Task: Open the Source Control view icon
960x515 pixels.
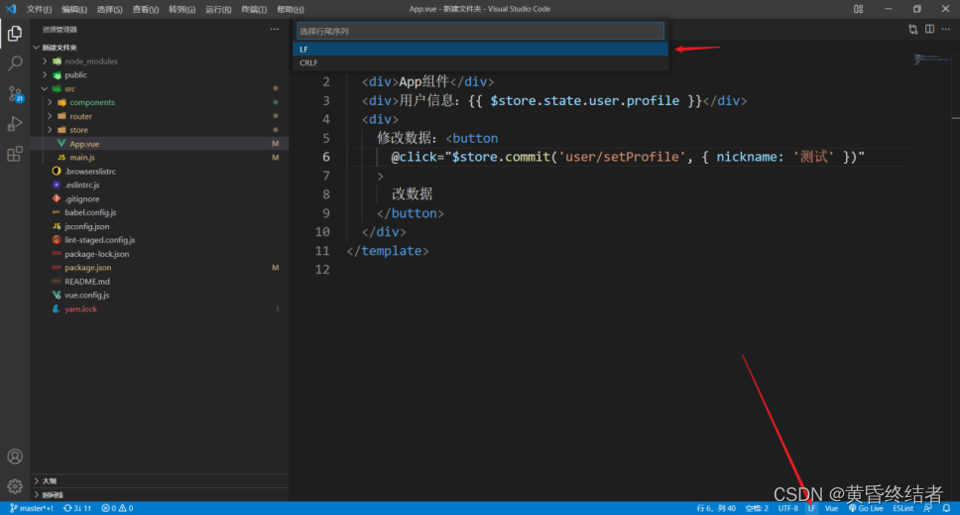Action: click(15, 93)
